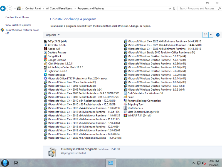The width and height of the screenshot is (222, 167).
Task: Click the Lightshot-5.5.0.7 icon
Action: pyautogui.click(x=45, y=71)
